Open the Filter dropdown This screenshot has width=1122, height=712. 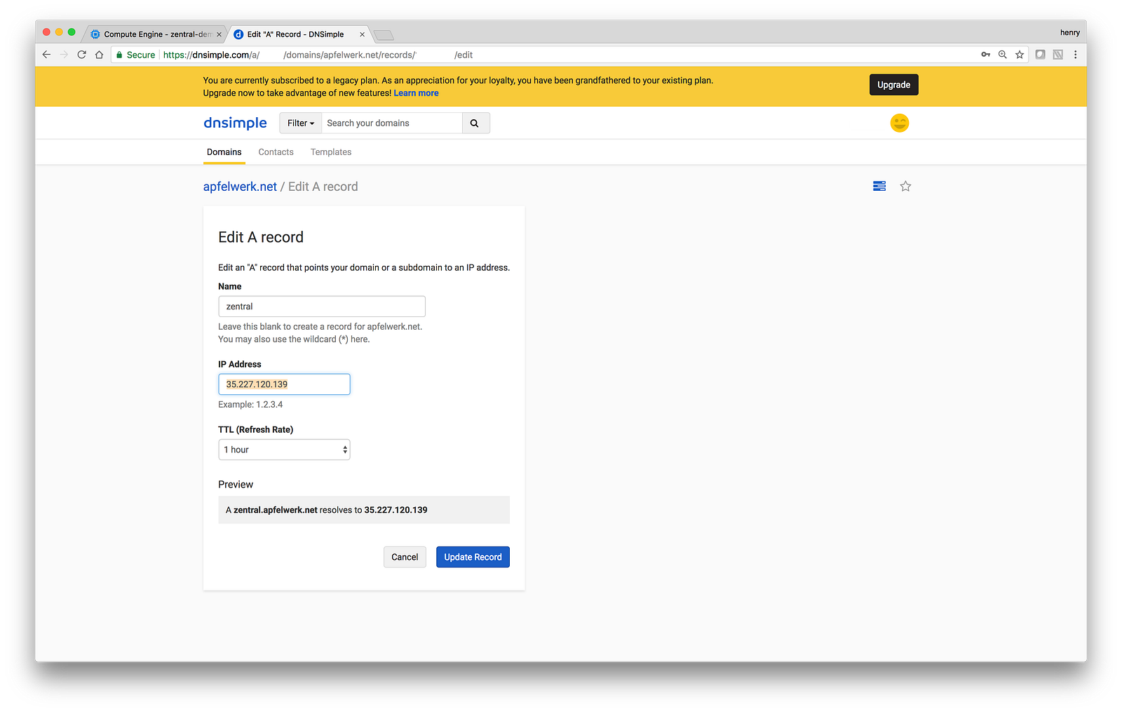[x=301, y=123]
